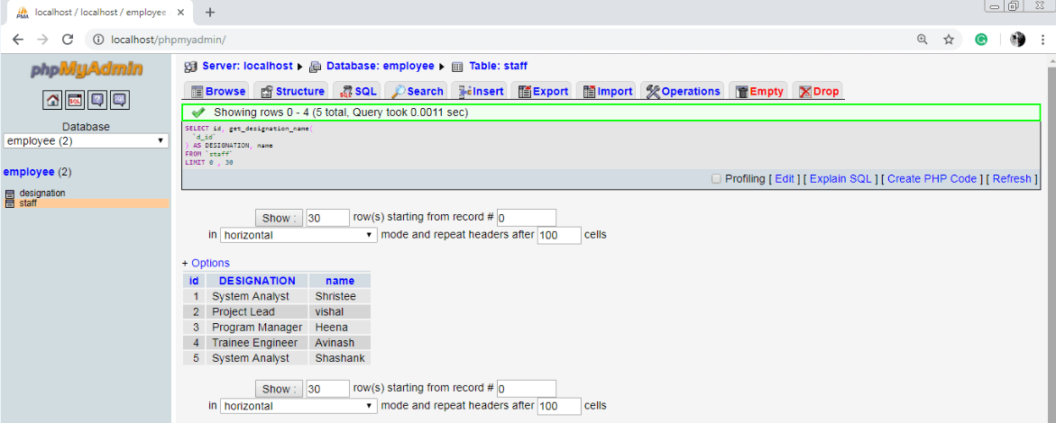The width and height of the screenshot is (1056, 423).
Task: Open the lower horizontal mode dropdown
Action: click(x=298, y=406)
